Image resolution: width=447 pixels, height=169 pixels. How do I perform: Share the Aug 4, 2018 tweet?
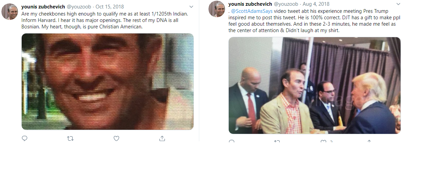point(369,141)
